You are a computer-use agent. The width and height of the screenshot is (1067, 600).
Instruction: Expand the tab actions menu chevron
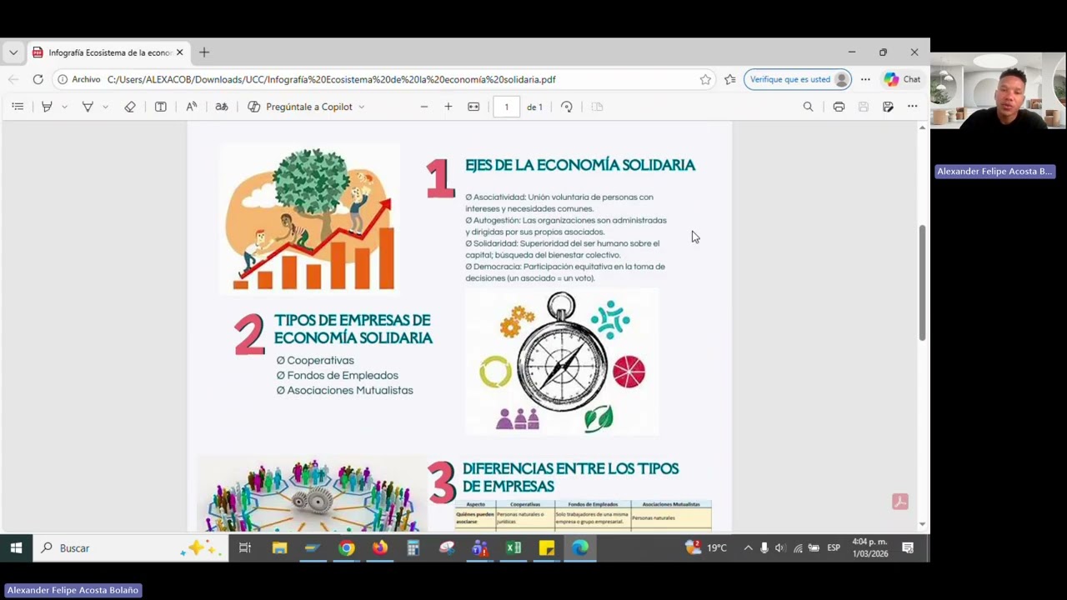[13, 52]
